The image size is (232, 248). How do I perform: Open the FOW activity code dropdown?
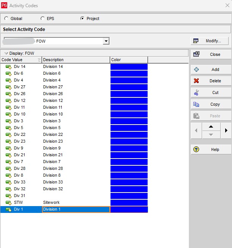tap(106, 41)
